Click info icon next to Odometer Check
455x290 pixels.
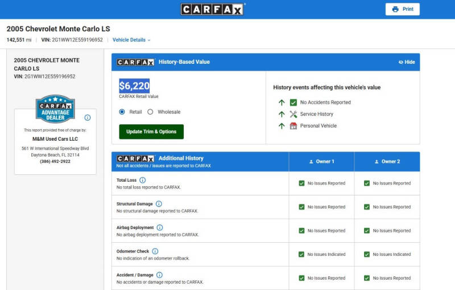coord(155,251)
